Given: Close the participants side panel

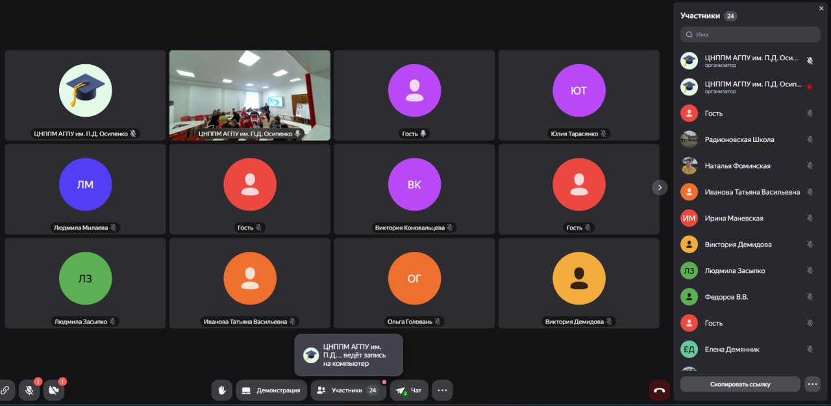Looking at the screenshot, I should tap(821, 8).
